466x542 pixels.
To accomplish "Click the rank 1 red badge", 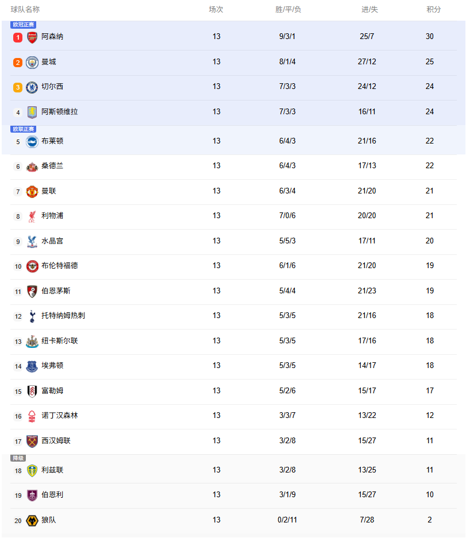I will [18, 37].
